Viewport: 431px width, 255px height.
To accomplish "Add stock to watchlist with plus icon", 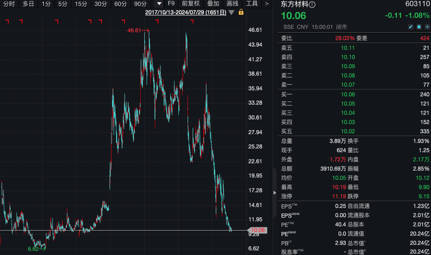I will [x=427, y=27].
